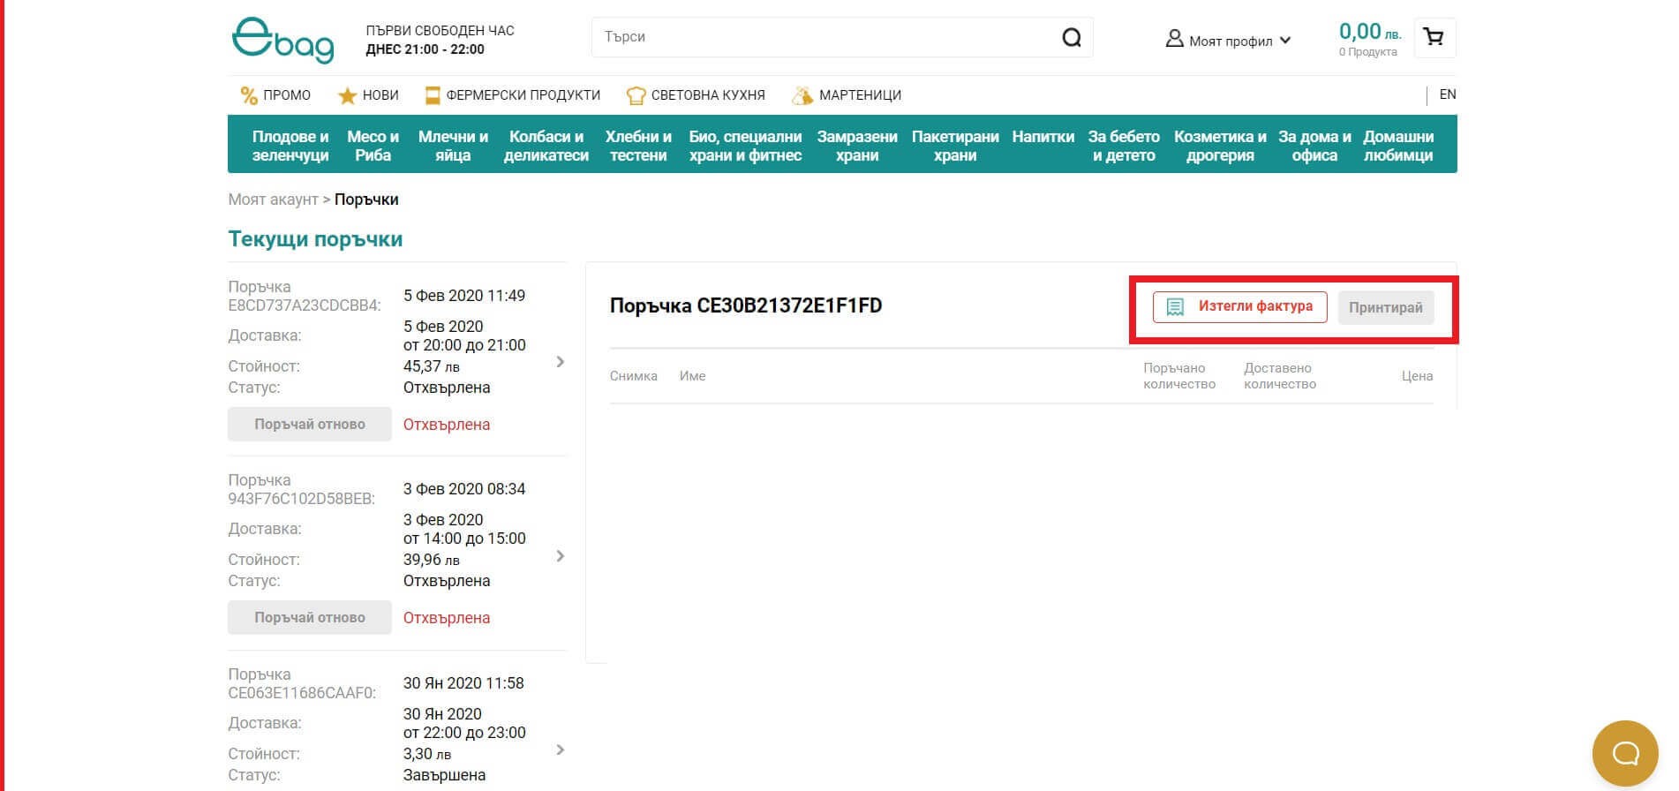Switch language to EN

click(1447, 94)
